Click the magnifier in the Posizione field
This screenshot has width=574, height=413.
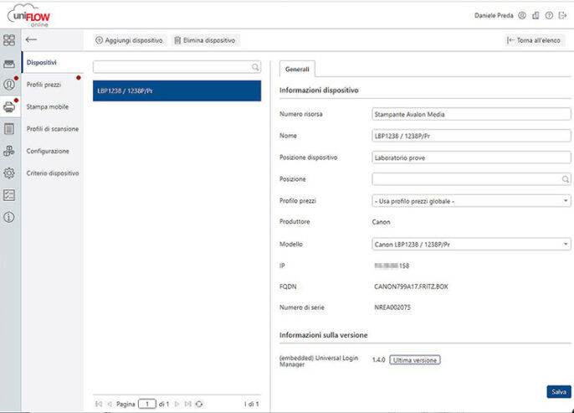[x=566, y=179]
